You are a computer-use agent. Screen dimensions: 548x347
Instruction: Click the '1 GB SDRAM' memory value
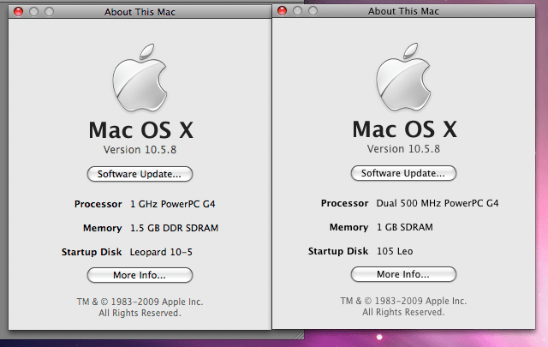pyautogui.click(x=405, y=227)
